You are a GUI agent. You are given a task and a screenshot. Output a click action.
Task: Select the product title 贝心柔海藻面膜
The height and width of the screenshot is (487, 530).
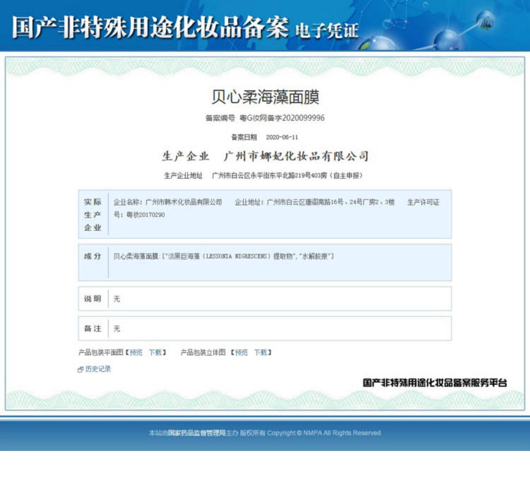265,97
